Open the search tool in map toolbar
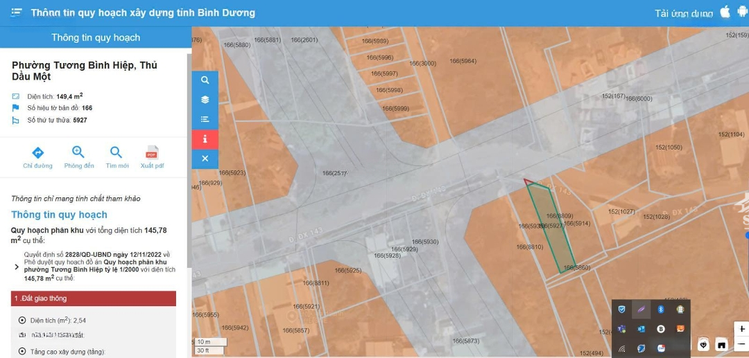 (x=205, y=80)
